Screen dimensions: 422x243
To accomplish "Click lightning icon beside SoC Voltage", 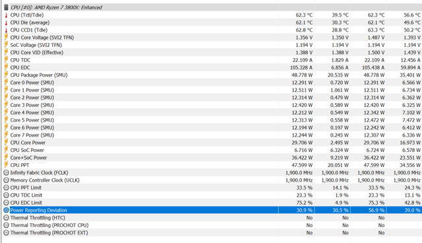I will 6,45.
